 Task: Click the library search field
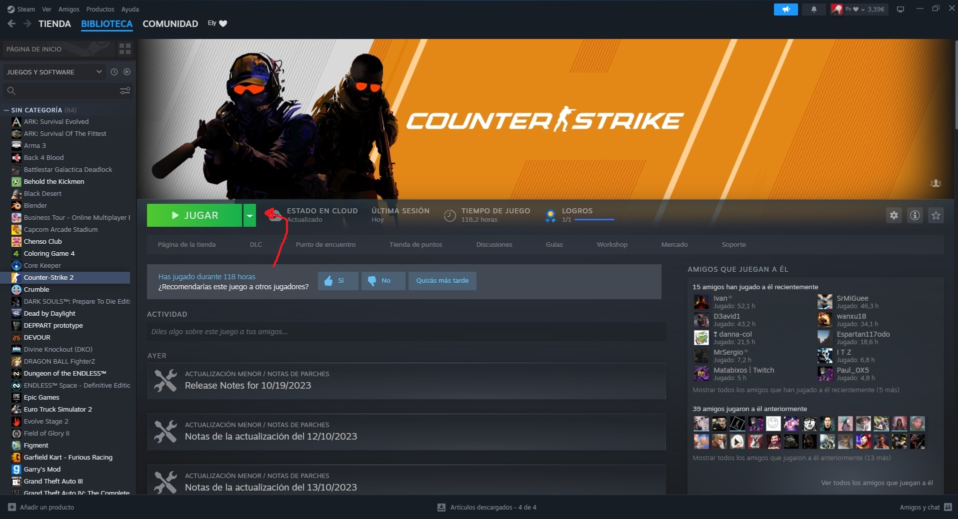(60, 90)
